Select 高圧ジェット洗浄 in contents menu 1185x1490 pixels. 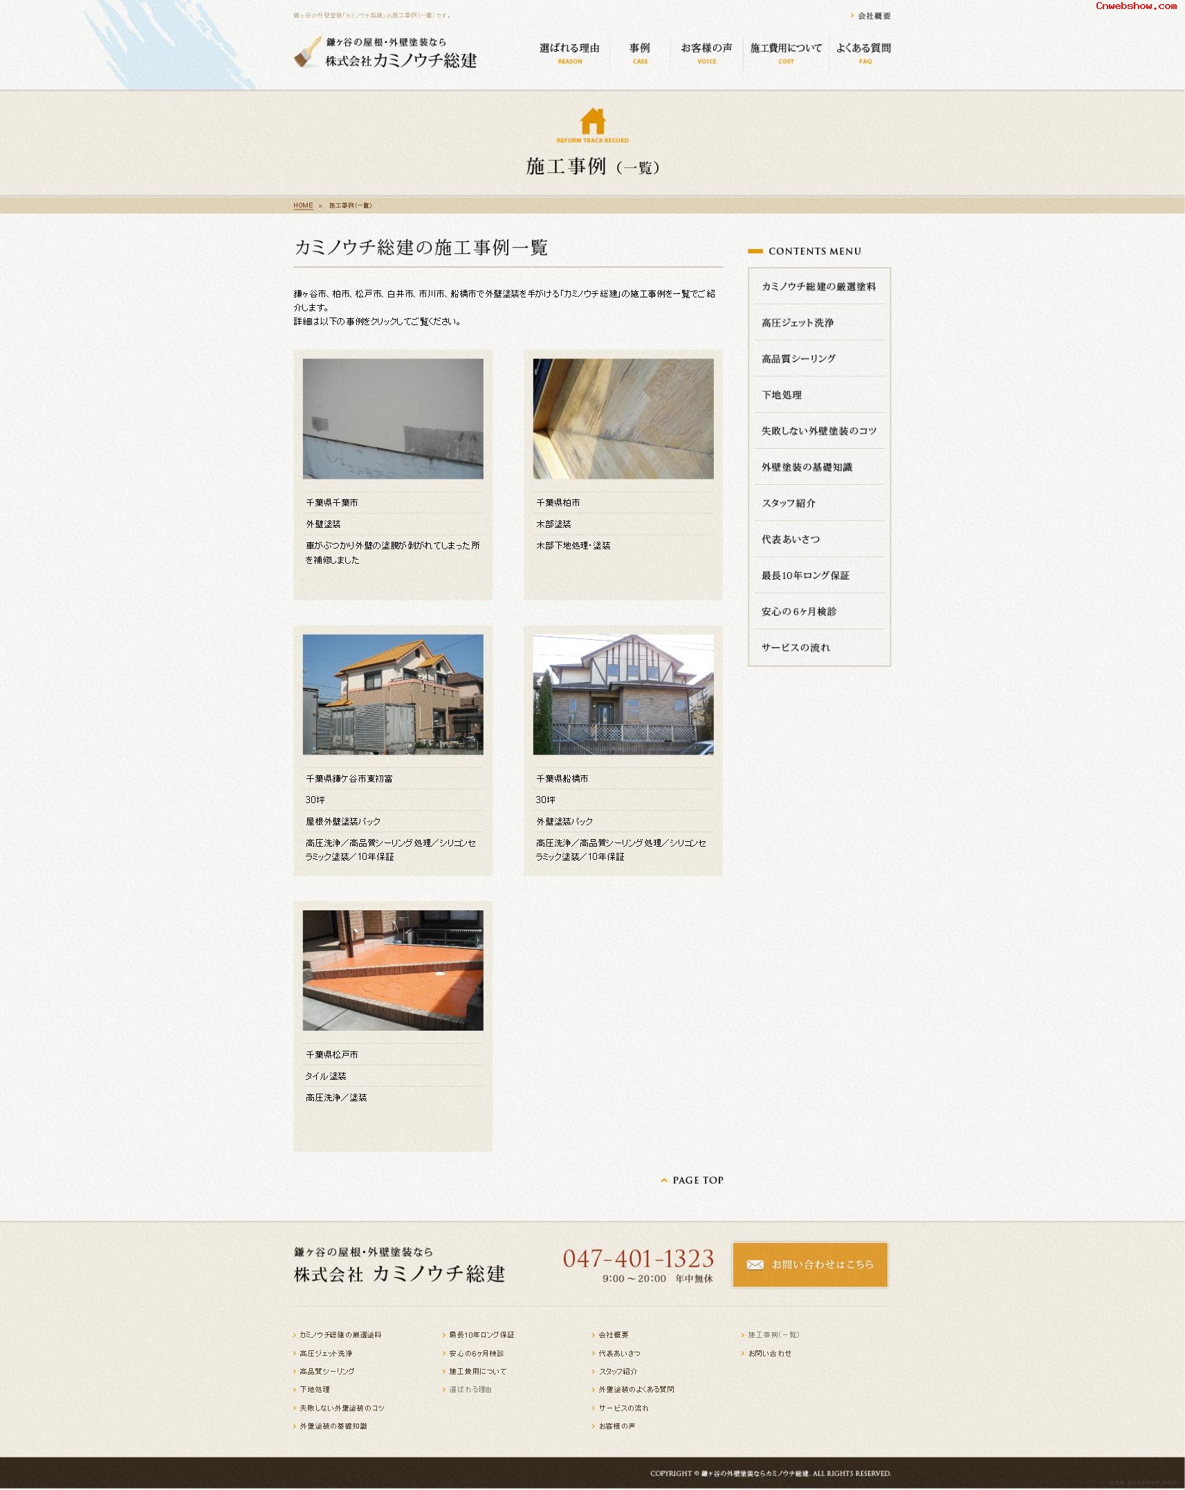pos(798,322)
